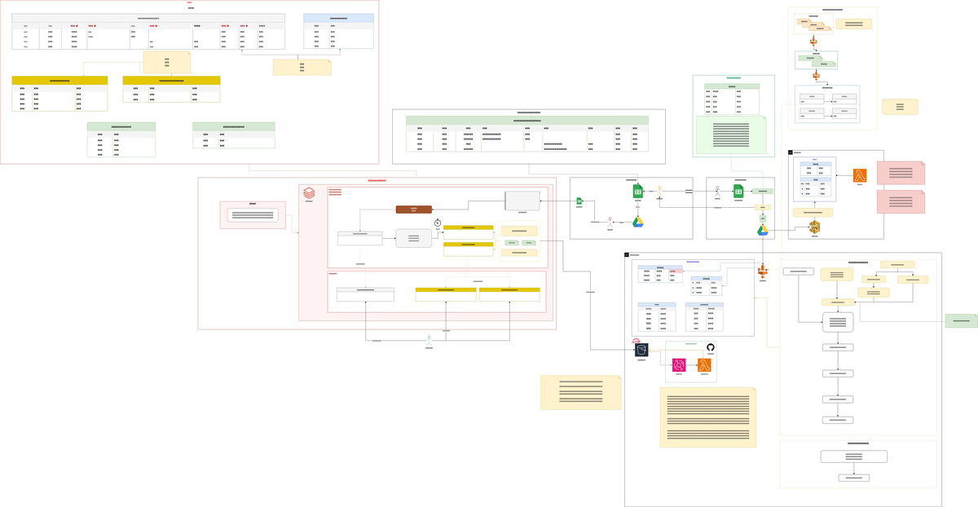
Task: Select the dark navy square AWS icon
Action: [x=641, y=349]
